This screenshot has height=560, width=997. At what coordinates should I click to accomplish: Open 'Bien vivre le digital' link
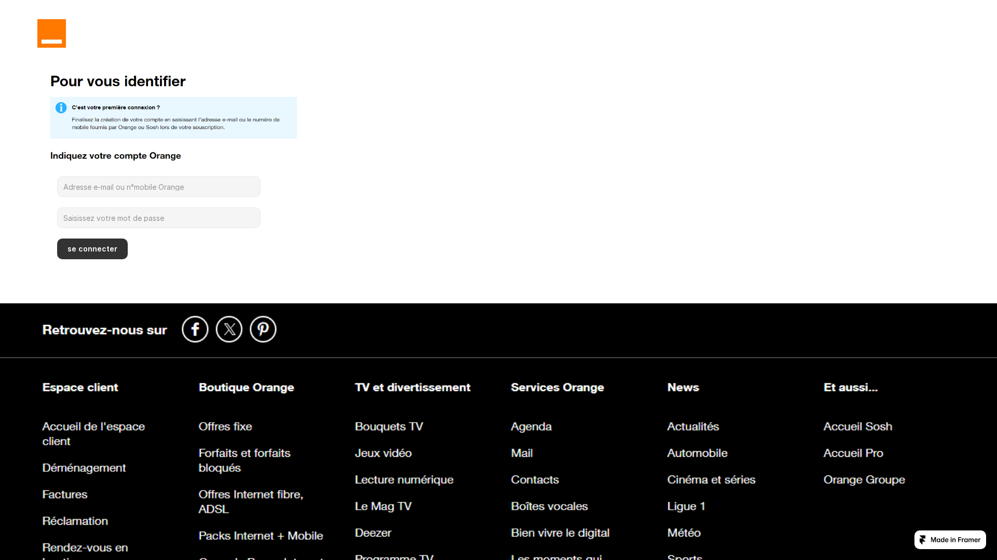560,533
